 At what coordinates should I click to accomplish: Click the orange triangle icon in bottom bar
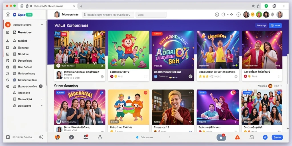pos(237,137)
